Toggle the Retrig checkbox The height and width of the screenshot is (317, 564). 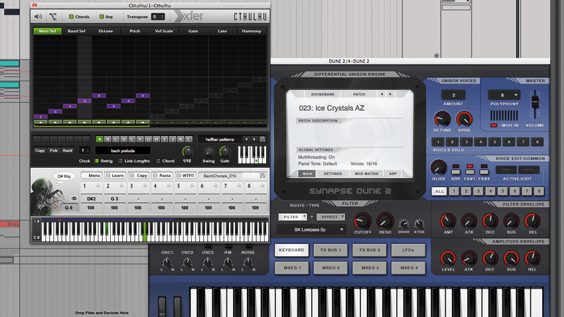click(97, 161)
